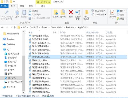
Task: Open the Play tab under Music Tools
Action: pos(43,6)
